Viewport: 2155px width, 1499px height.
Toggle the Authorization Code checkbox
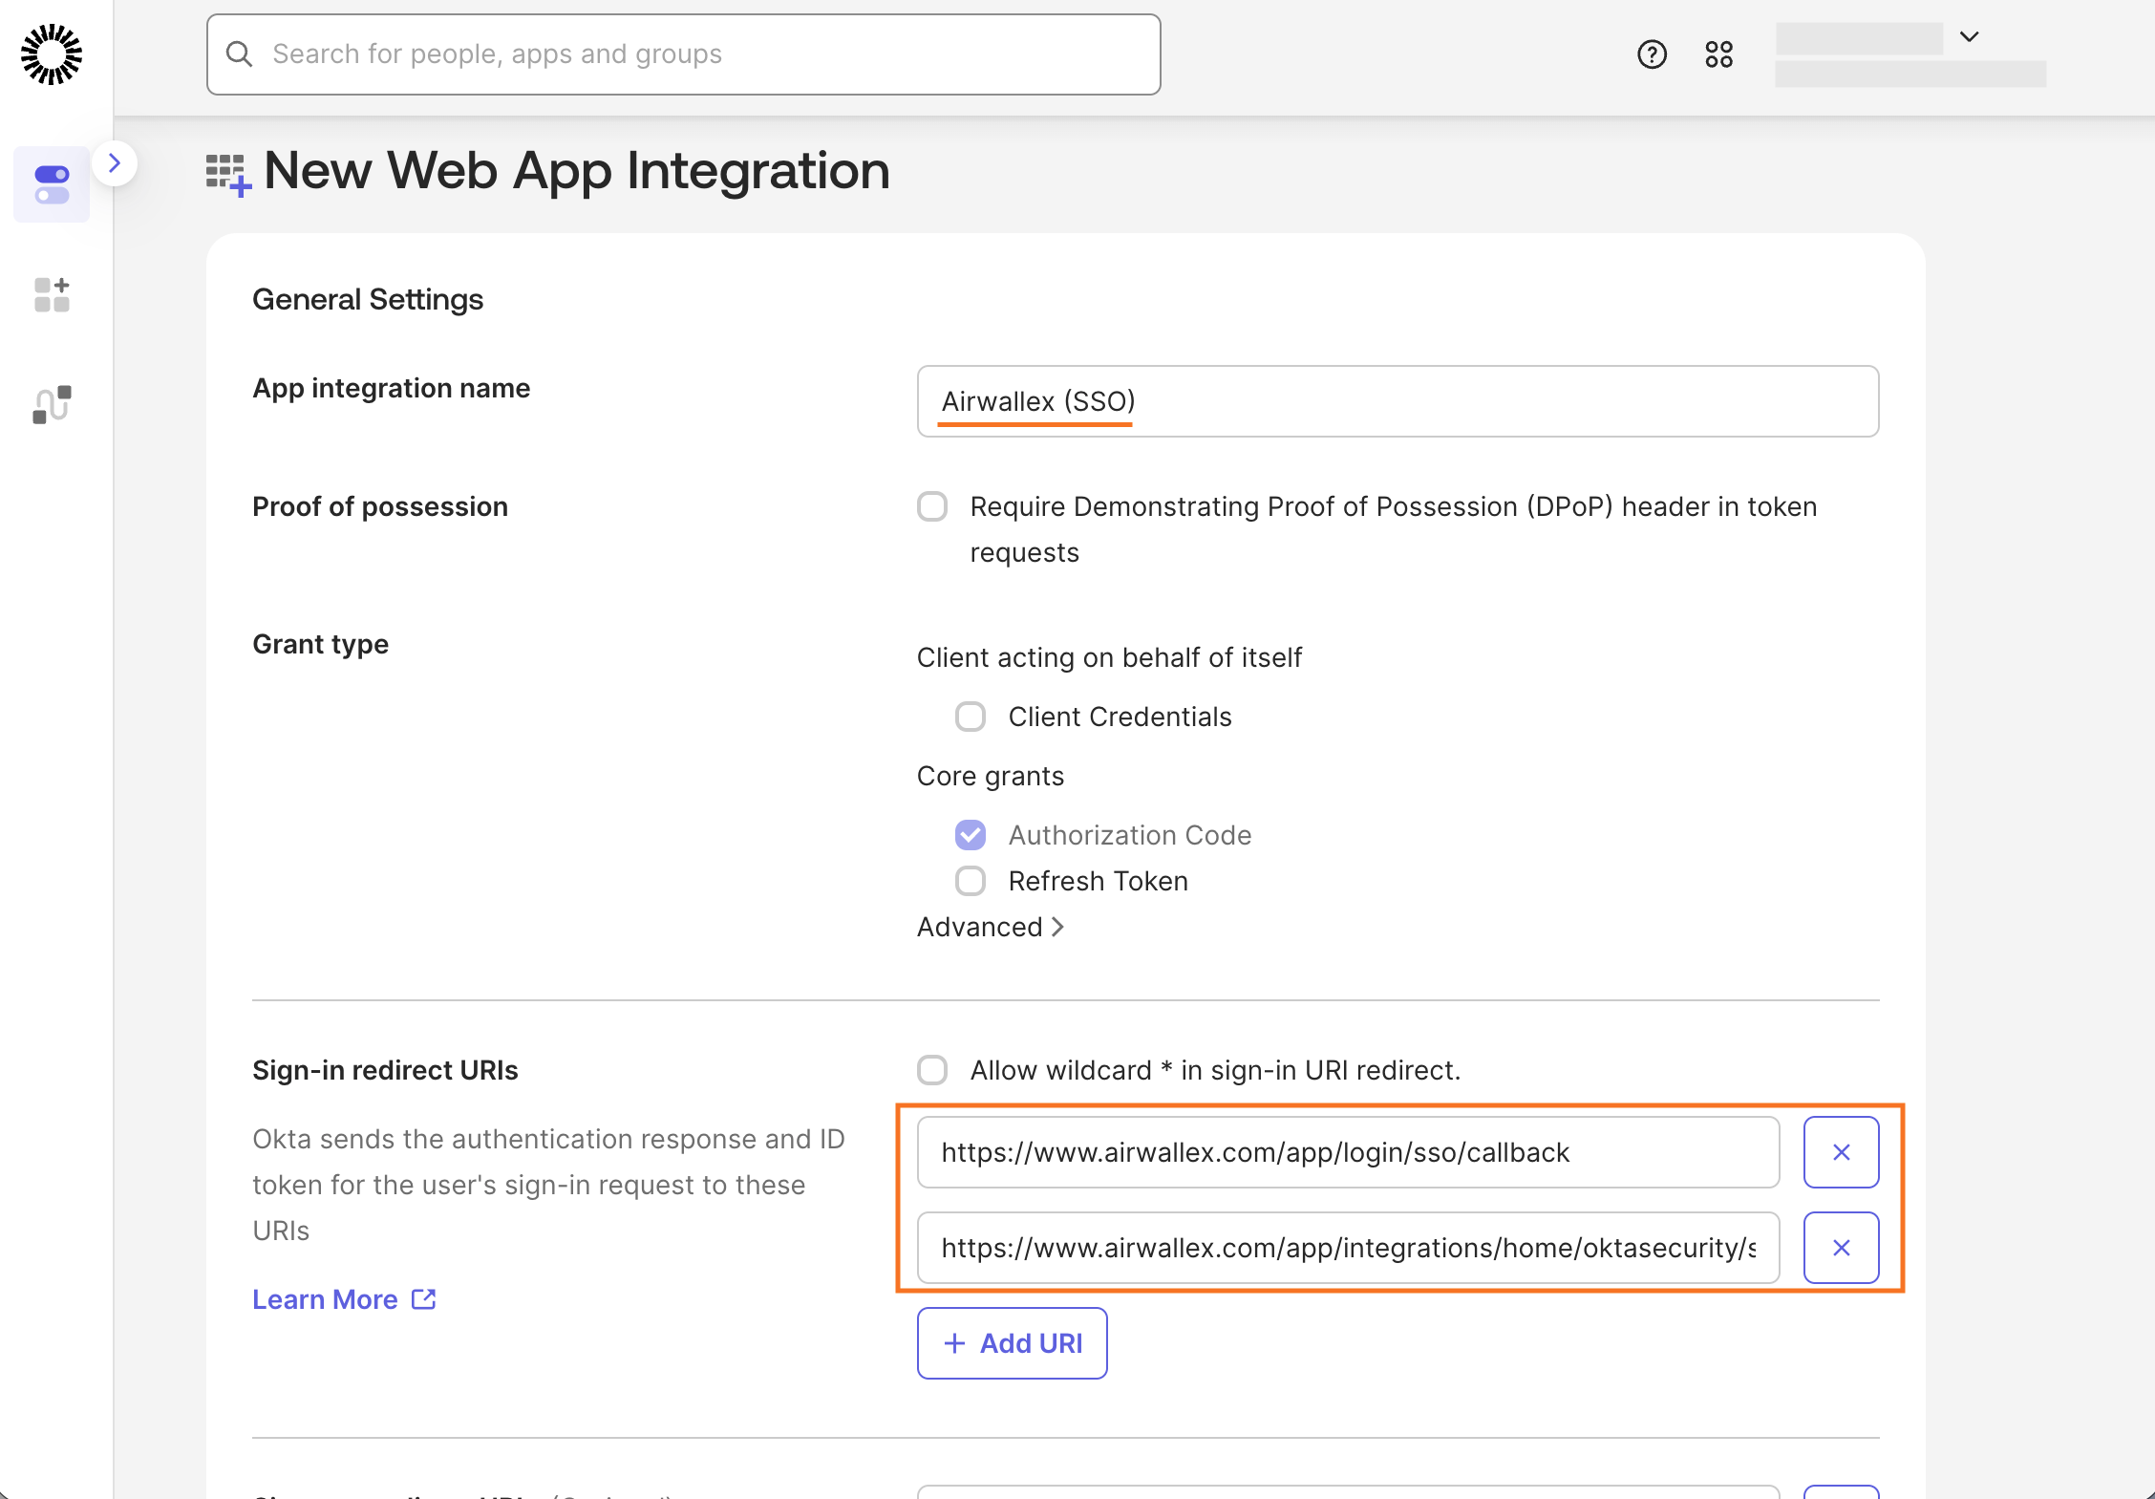coord(971,835)
